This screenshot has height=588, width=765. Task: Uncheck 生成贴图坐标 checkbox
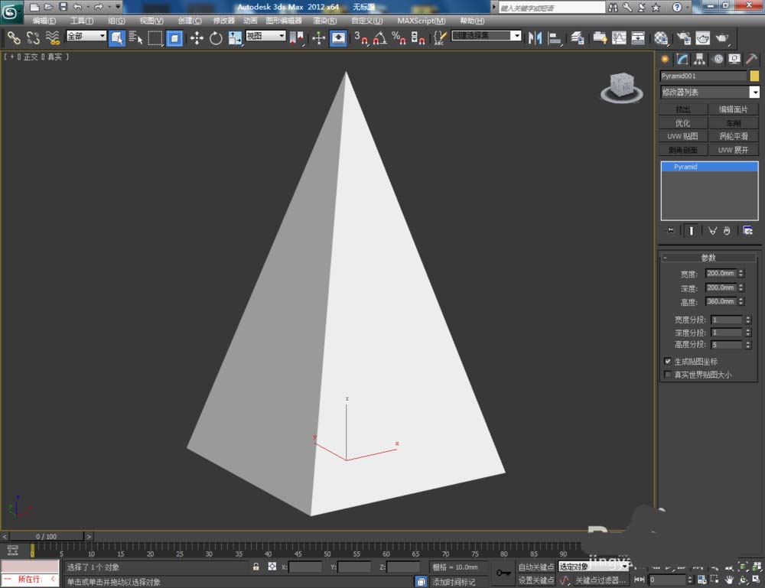668,361
